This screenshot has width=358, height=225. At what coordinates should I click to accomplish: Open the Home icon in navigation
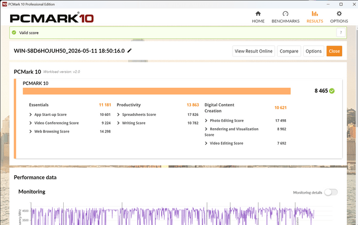[x=258, y=13]
